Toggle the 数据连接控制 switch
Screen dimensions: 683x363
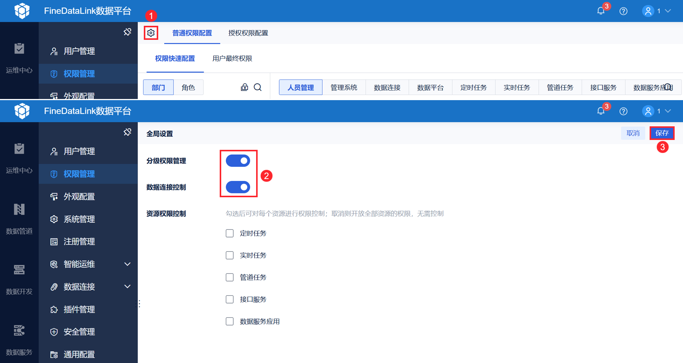pos(238,187)
